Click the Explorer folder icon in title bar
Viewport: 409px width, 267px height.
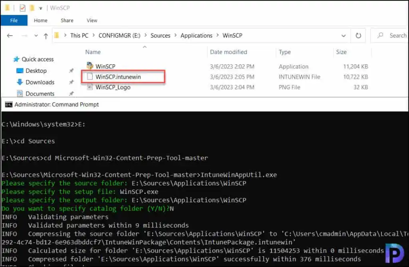pos(7,8)
